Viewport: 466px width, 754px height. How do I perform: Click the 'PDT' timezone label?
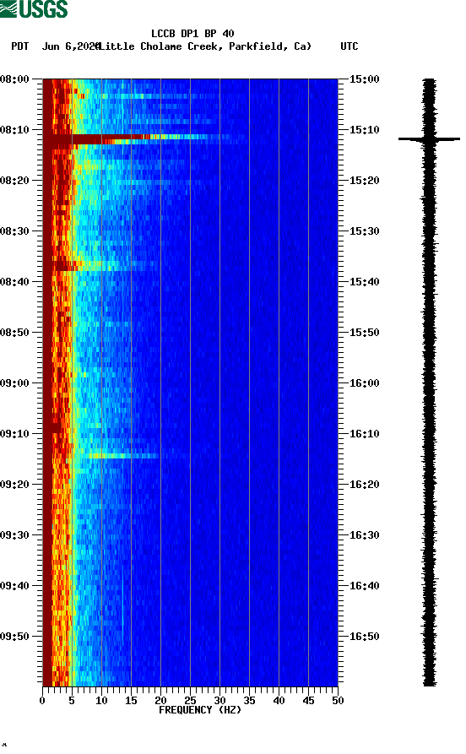pos(20,46)
